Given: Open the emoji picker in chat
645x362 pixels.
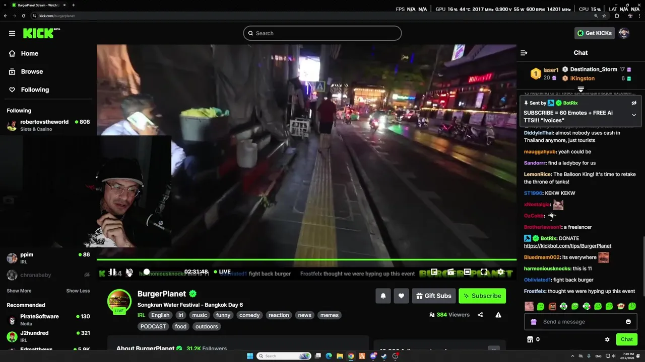Looking at the screenshot, I should [628, 322].
